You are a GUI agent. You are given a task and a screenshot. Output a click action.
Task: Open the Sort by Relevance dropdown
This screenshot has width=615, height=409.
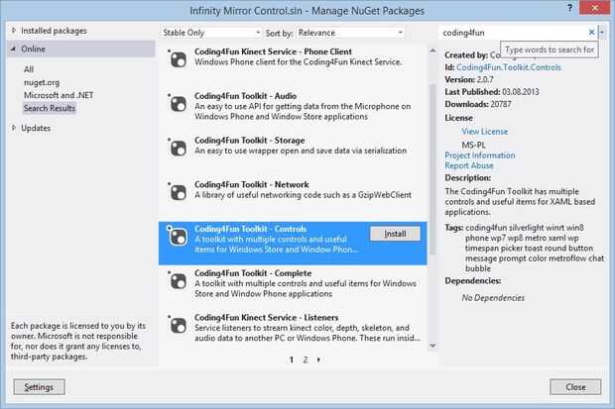point(350,33)
